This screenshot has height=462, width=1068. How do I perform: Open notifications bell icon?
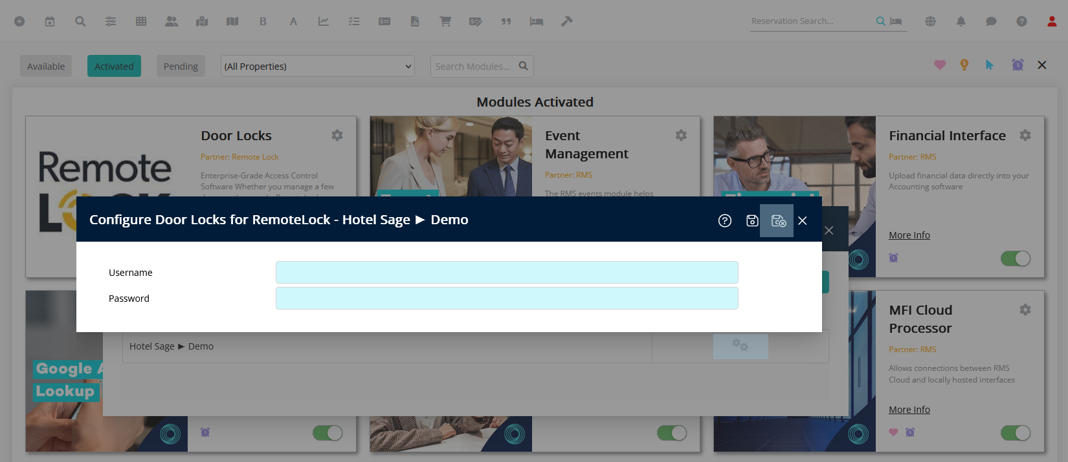pyautogui.click(x=961, y=21)
